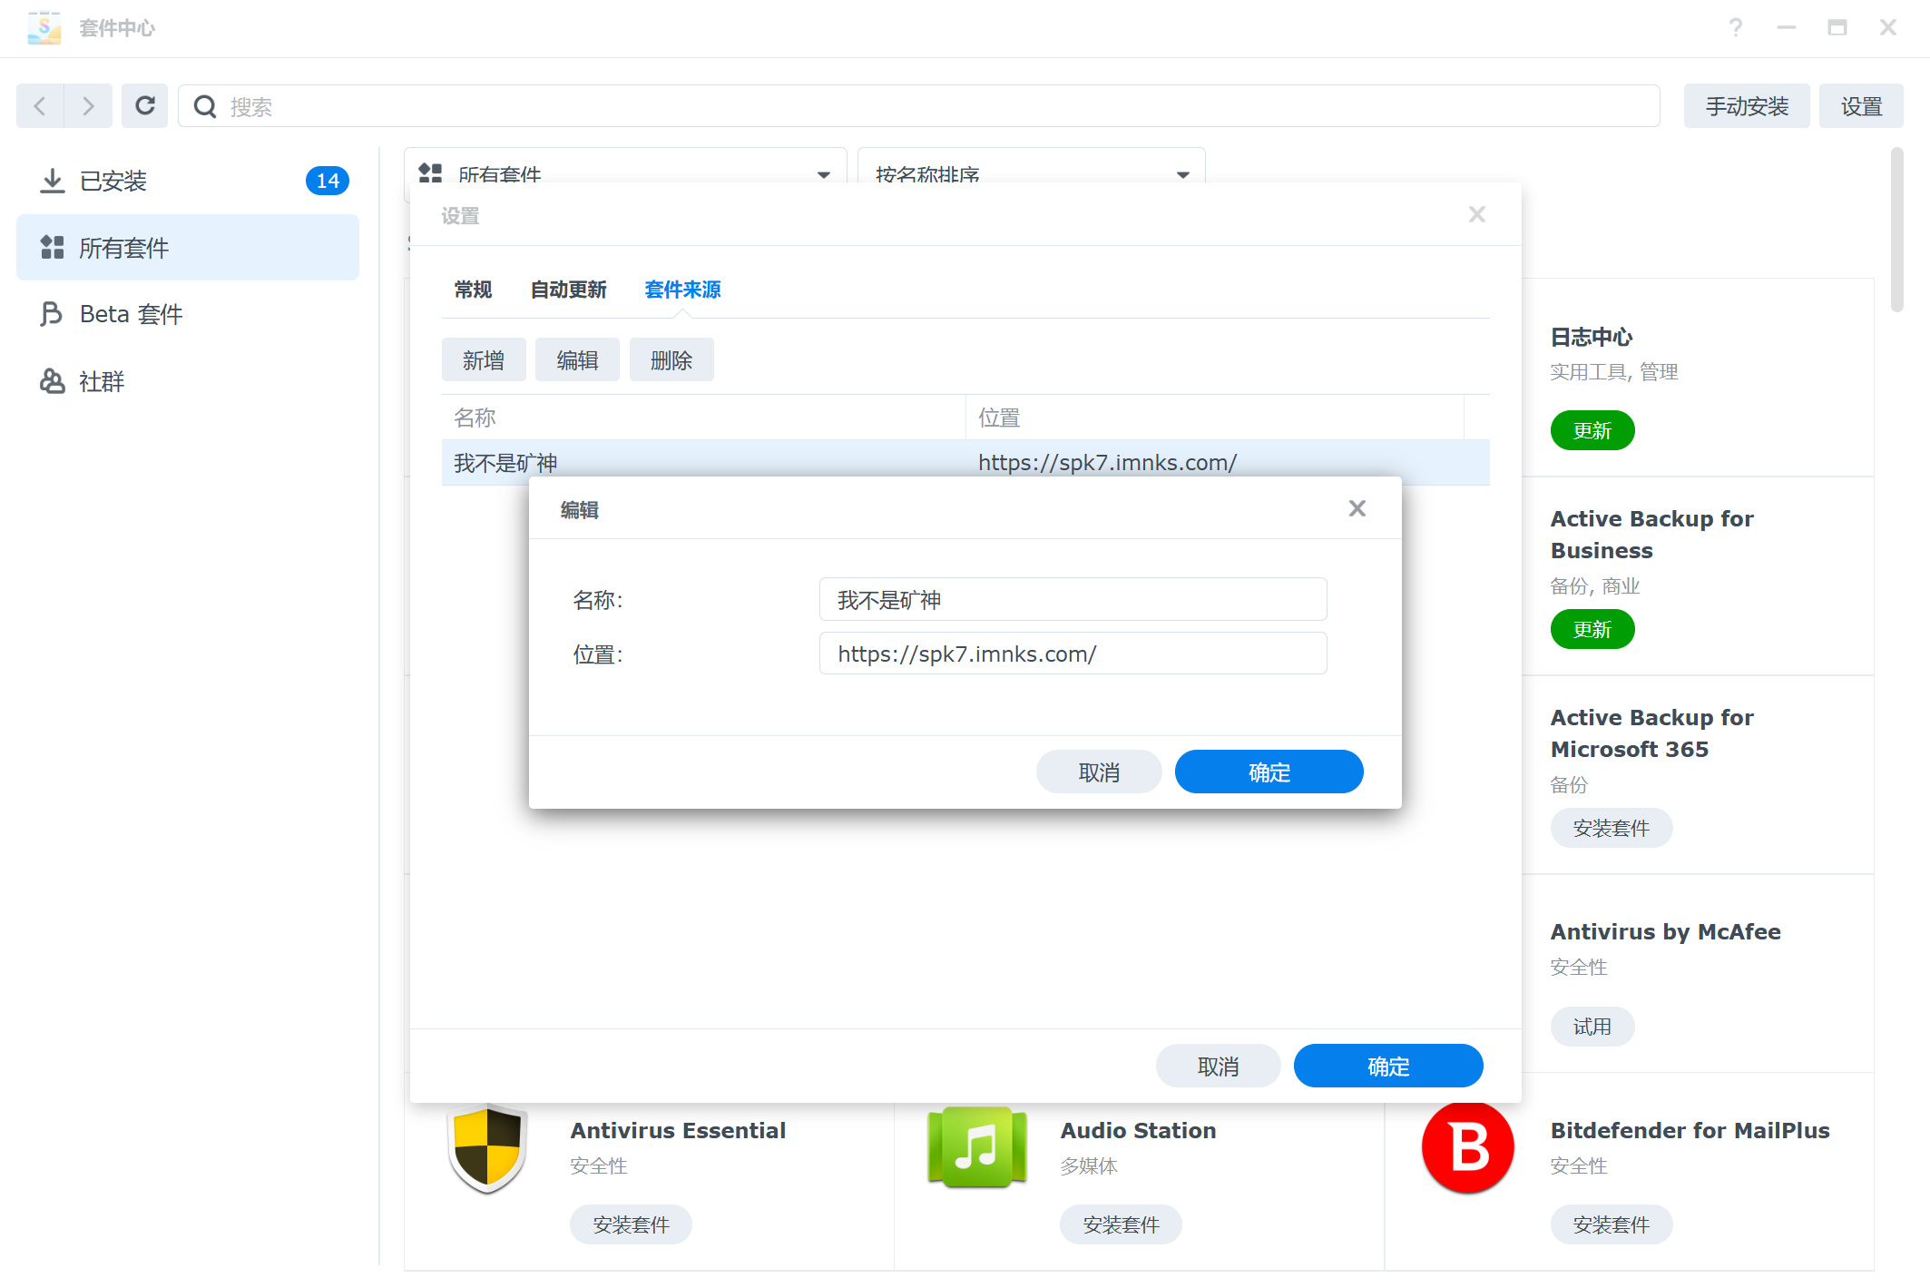Click the 手动安装 button
This screenshot has height=1288, width=1930.
pyautogui.click(x=1746, y=106)
